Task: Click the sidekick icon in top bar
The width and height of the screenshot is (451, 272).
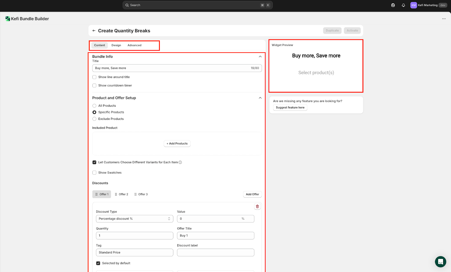Action: 393,5
